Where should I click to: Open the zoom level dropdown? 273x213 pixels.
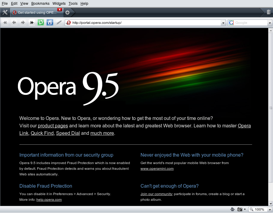[x=270, y=209]
